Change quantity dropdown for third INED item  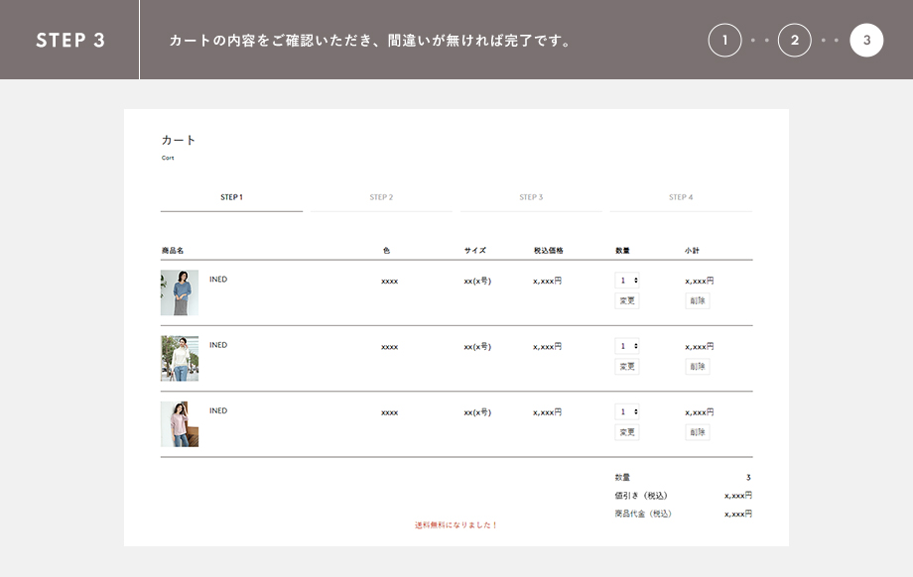pyautogui.click(x=627, y=411)
